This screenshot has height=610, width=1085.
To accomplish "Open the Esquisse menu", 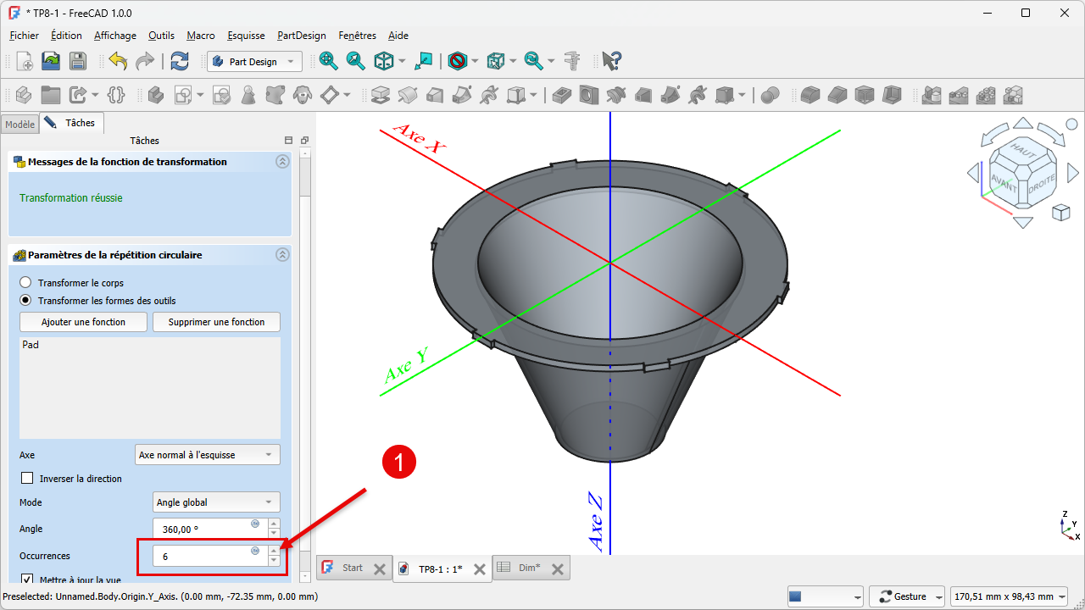I will coord(246,36).
